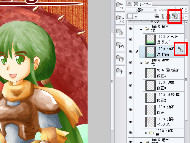Hide the 修正2 layer
Screen dimensions: 190x143
[130, 97]
